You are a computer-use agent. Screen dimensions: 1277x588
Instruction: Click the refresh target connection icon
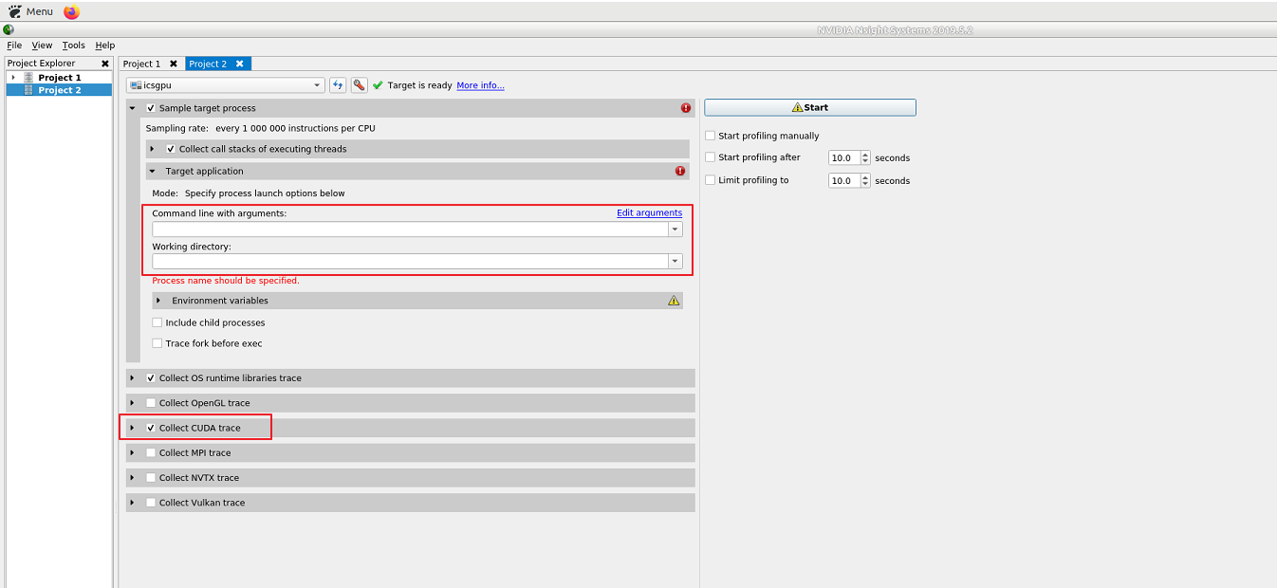coord(338,85)
